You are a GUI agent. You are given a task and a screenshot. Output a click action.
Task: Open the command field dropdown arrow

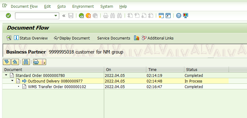tap(56, 16)
